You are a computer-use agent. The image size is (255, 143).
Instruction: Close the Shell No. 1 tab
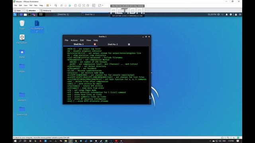click(95, 44)
